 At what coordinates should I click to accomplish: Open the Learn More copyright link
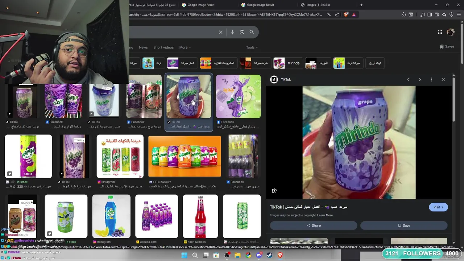[x=325, y=215]
